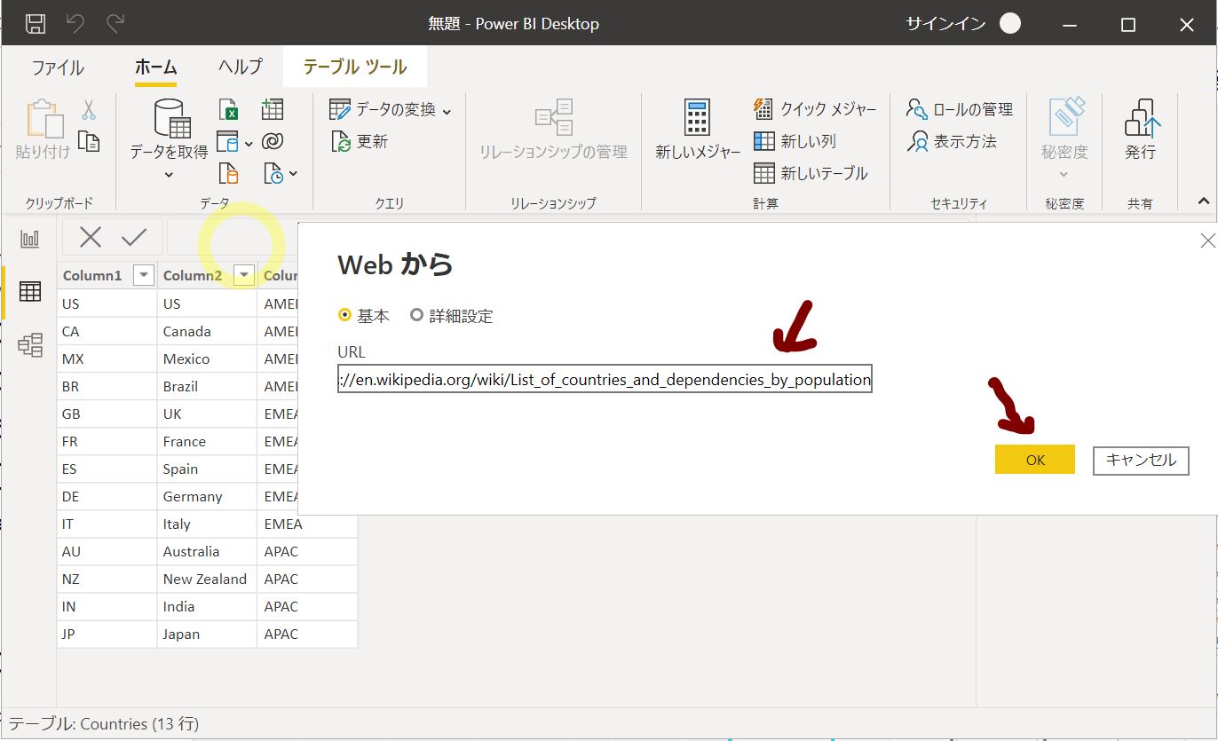Expand recent sources dropdown arrow
Viewport: 1218px width, 741px height.
point(293,175)
